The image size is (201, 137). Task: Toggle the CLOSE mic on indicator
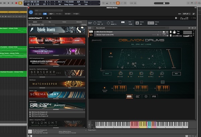(118, 77)
